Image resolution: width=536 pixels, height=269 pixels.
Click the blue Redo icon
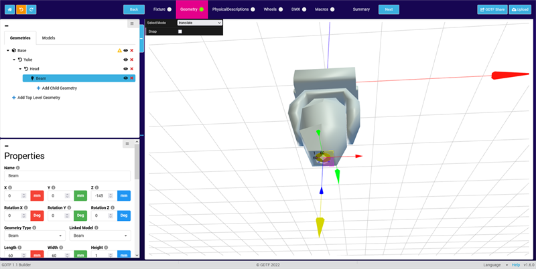click(x=32, y=9)
